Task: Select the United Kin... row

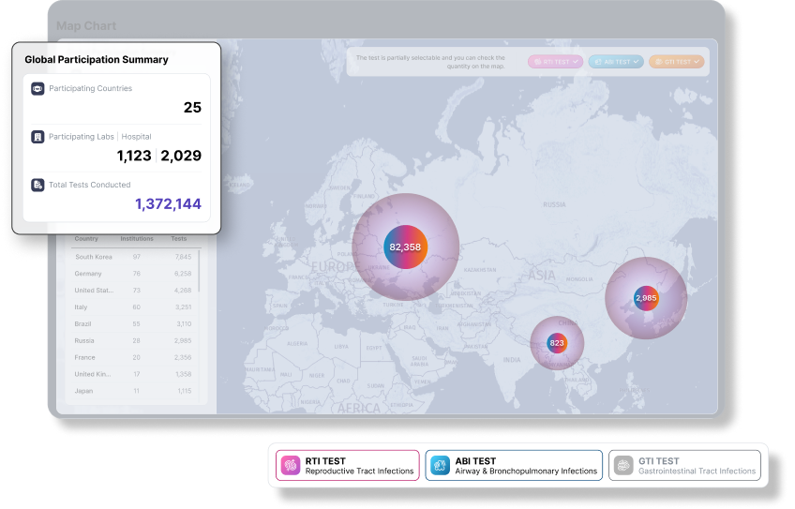Action: point(133,374)
